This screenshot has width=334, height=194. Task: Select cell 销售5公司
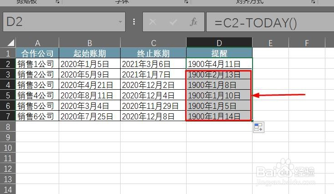37,105
